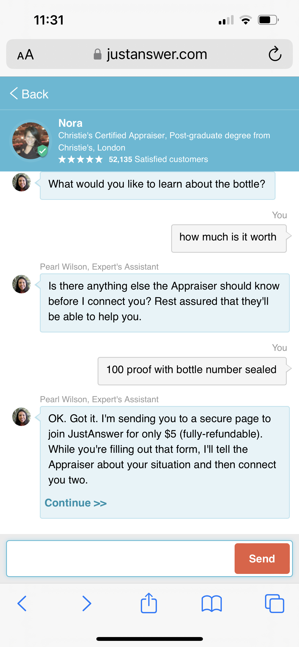Image resolution: width=299 pixels, height=647 pixels.
Task: Tap the padlock icon in the address bar
Action: coord(98,54)
